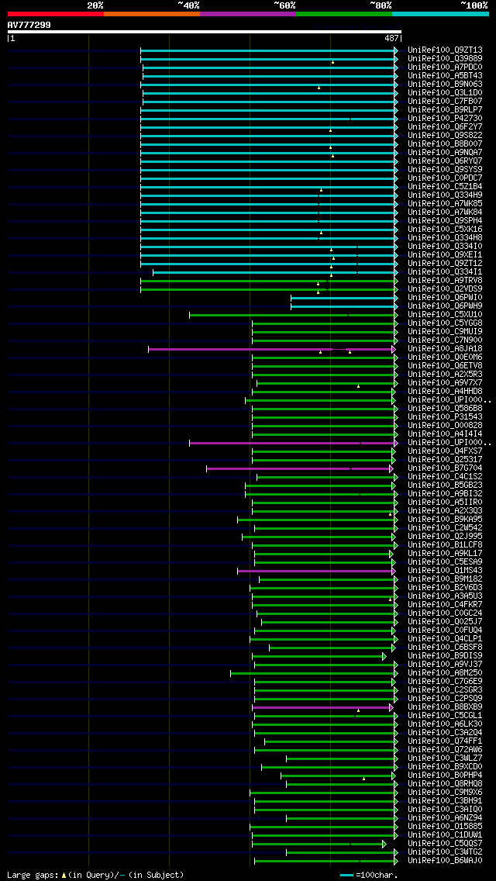Open the UniRef100_Q39889 hit label
Image resolution: width=496 pixels, height=881 pixels.
click(446, 58)
